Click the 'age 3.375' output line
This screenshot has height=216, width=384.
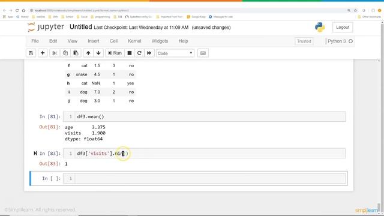coord(85,127)
